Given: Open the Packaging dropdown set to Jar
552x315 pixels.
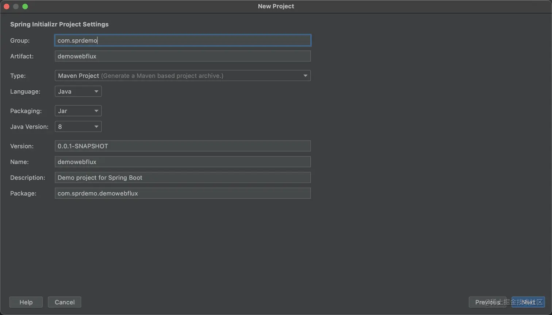Looking at the screenshot, I should click(x=78, y=111).
